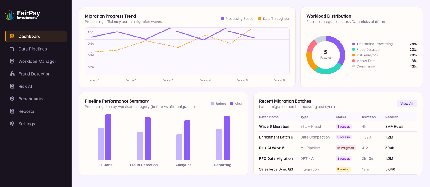This screenshot has width=430, height=187.
Task: Open the Dashboard menu item
Action: [x=36, y=36]
